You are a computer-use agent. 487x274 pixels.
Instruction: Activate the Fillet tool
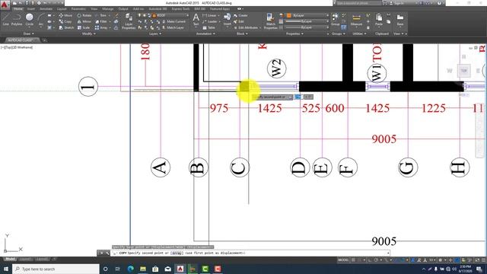tap(101, 21)
